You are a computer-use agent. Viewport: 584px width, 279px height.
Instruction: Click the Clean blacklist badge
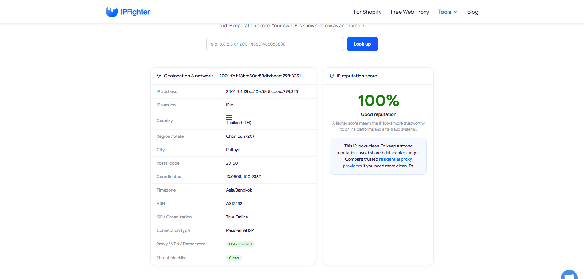click(x=234, y=258)
